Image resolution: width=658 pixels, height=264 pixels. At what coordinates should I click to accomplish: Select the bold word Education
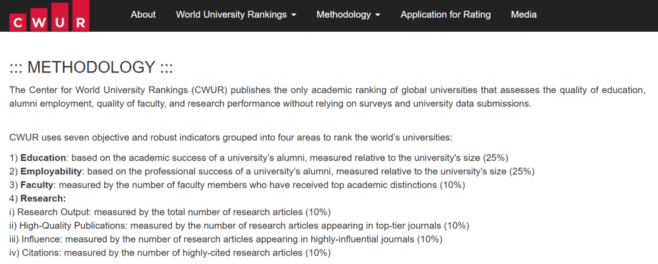click(43, 158)
